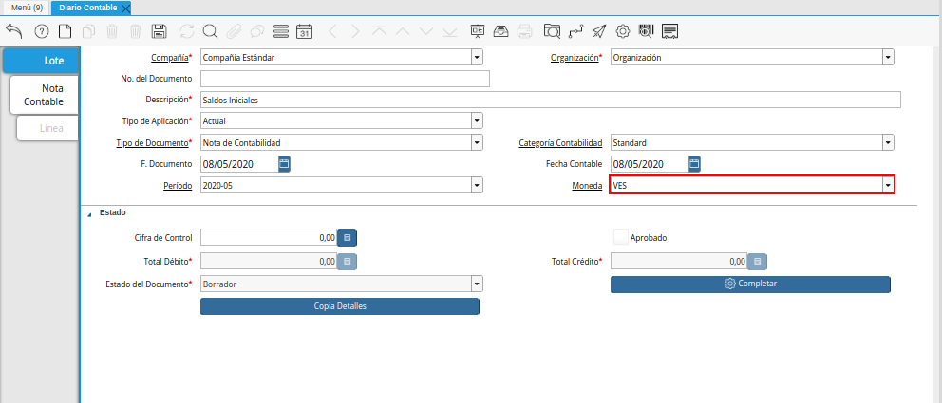Switch to the Menú (9) tab
The image size is (942, 403).
coord(27,8)
